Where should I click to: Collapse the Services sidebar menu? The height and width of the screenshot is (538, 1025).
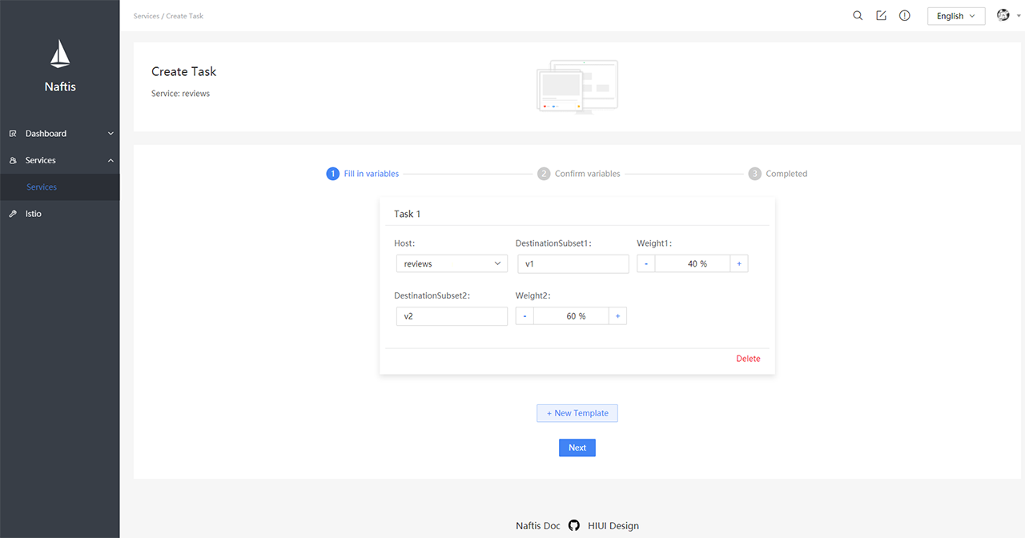pyautogui.click(x=60, y=160)
